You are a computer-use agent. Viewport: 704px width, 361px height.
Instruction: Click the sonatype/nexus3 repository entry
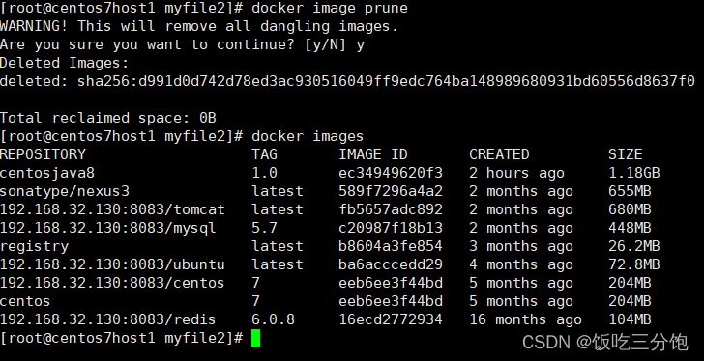click(x=65, y=191)
